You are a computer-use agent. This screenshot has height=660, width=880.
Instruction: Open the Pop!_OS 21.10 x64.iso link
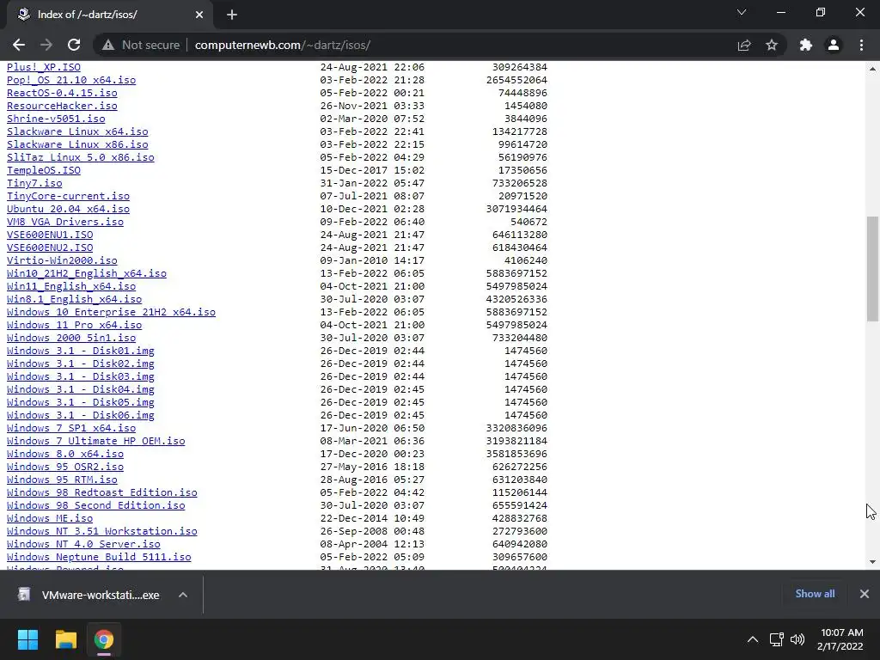tap(71, 80)
